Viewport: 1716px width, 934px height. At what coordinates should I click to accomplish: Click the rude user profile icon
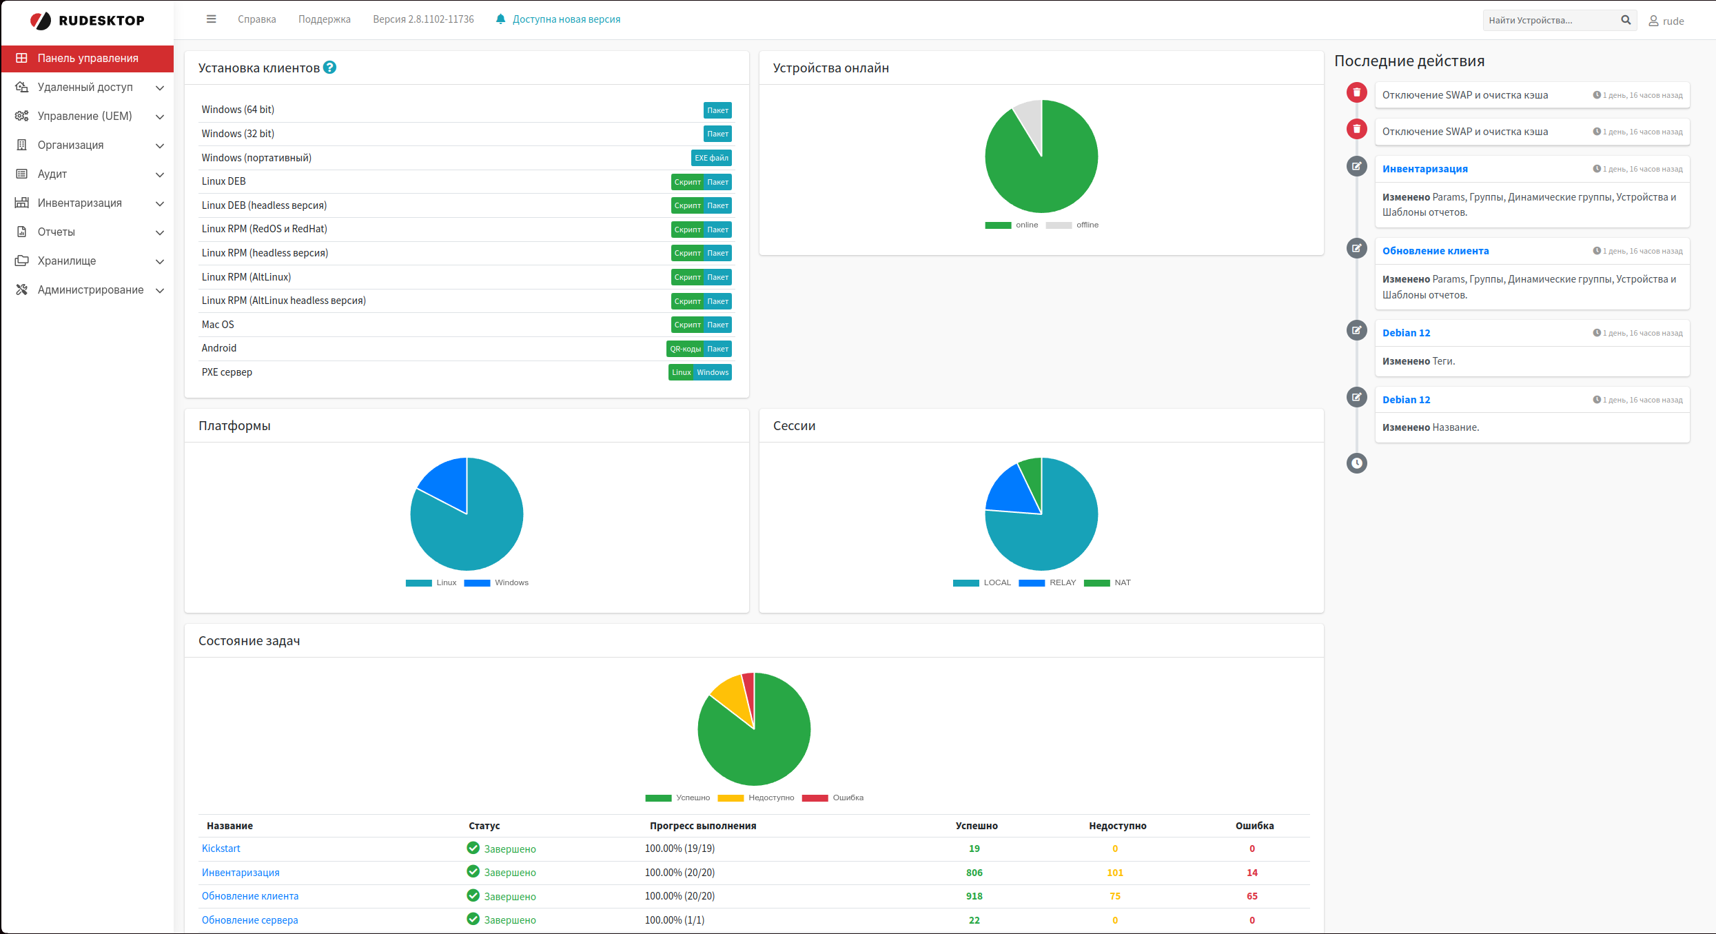coord(1653,21)
